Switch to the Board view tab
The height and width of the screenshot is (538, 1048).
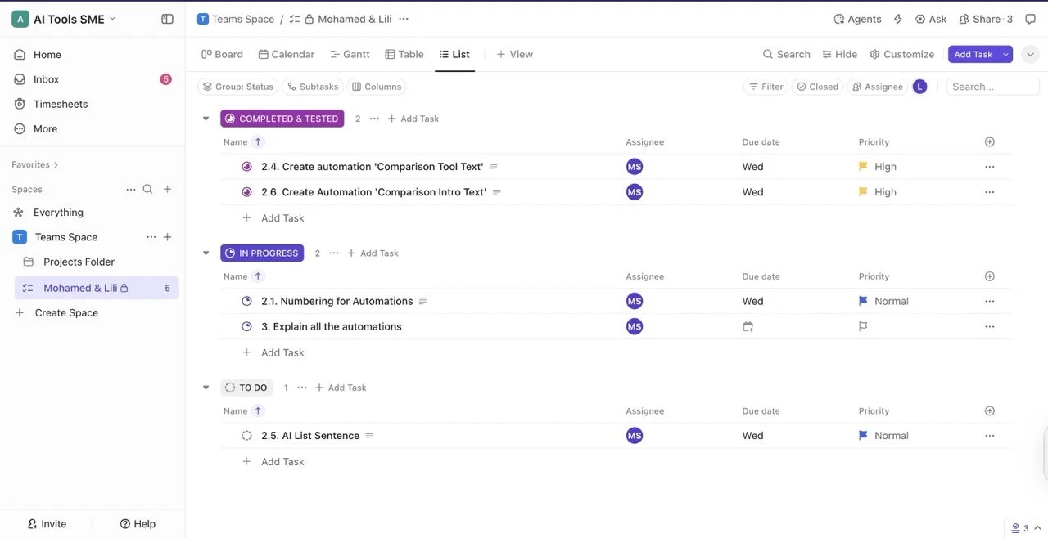[222, 54]
